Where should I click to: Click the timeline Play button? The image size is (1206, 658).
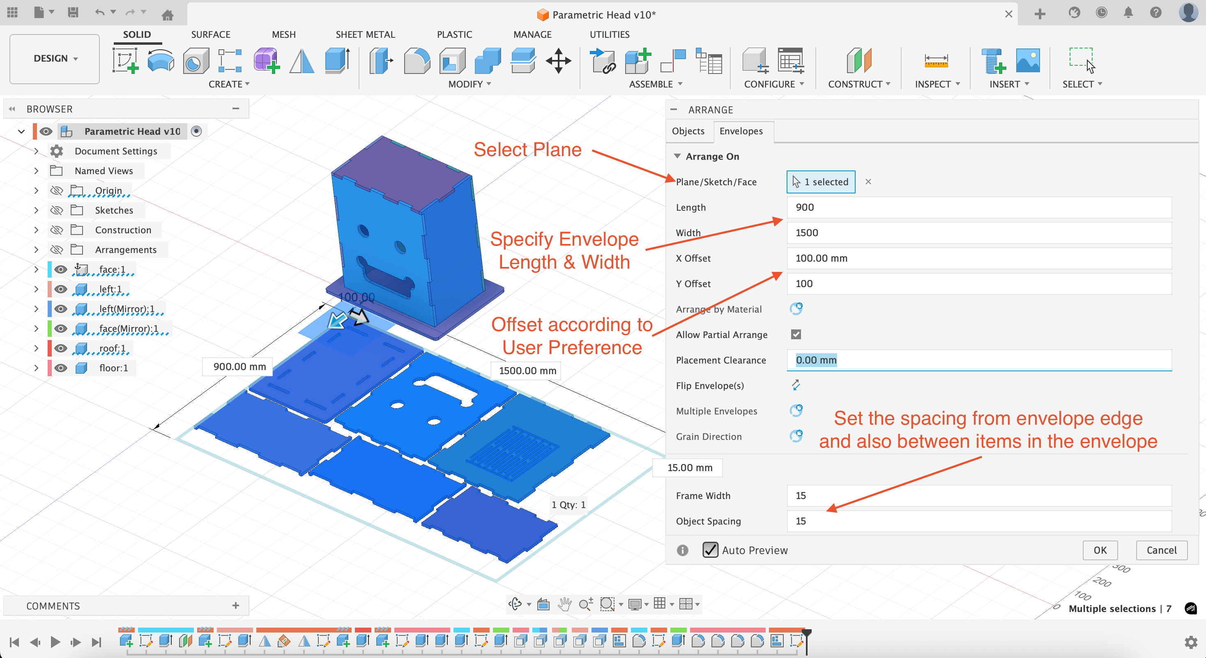[x=55, y=642]
